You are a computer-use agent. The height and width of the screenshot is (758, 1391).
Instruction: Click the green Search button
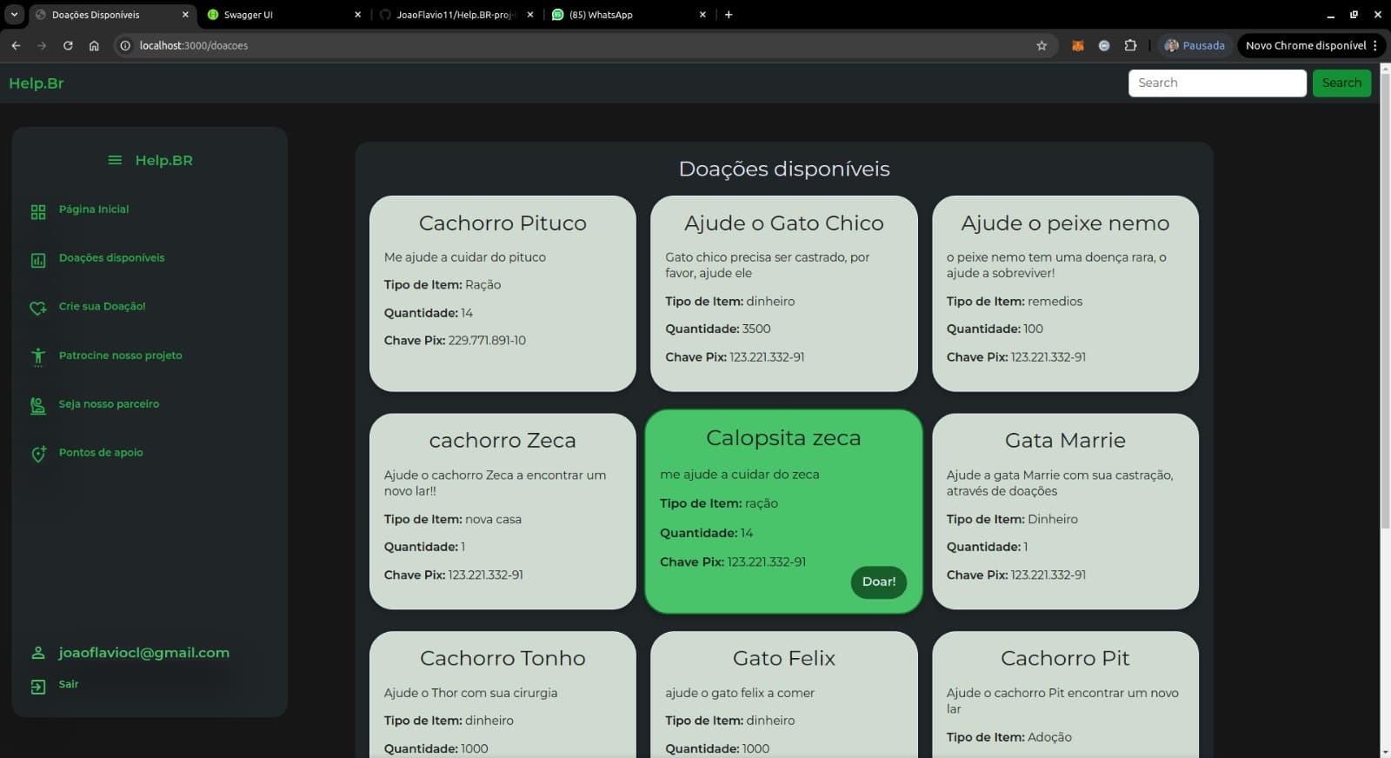[1341, 83]
